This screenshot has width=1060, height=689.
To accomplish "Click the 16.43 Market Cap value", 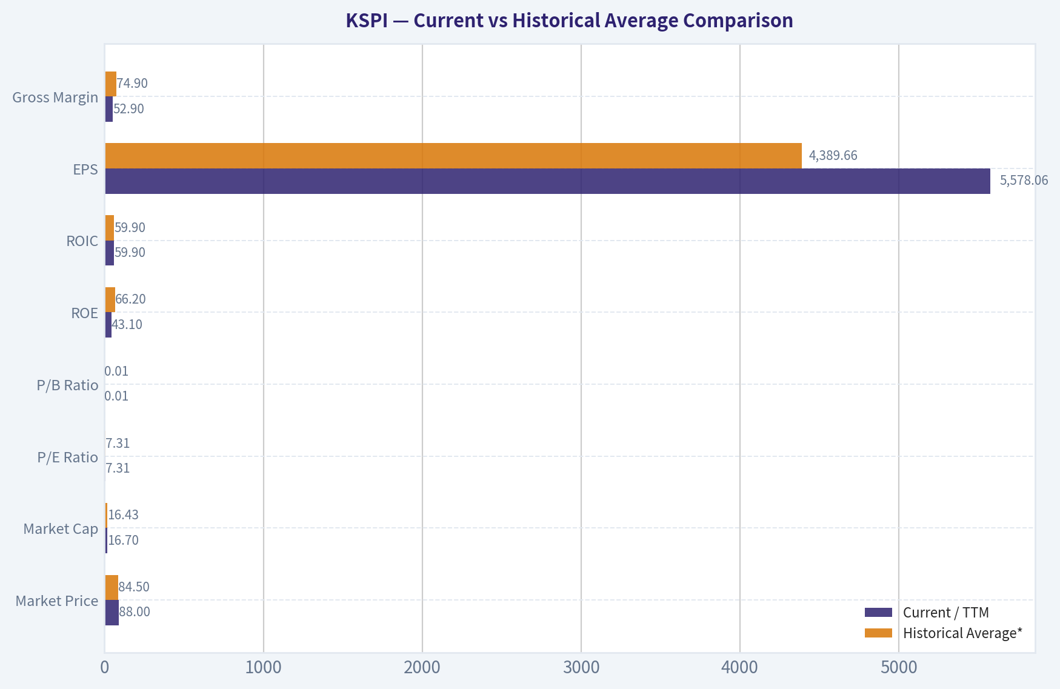I will click(124, 515).
